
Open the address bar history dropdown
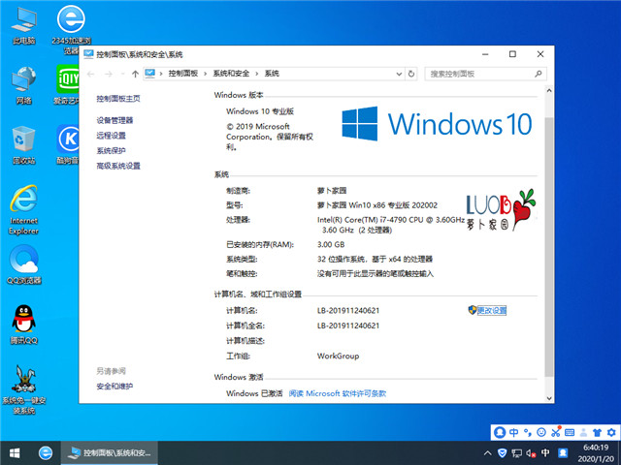[x=399, y=74]
